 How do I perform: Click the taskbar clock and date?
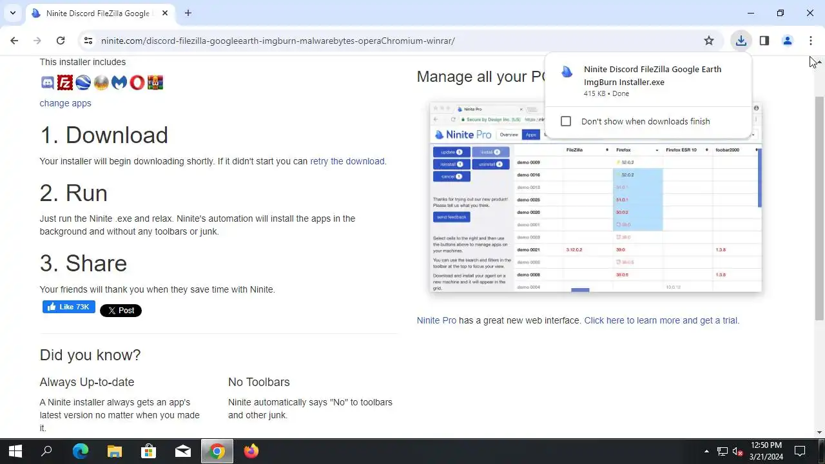(x=766, y=450)
